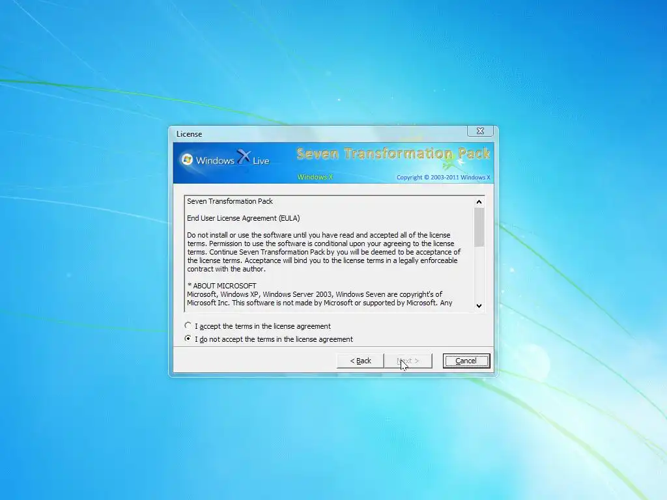The image size is (667, 500).
Task: Click 'Seven Transformation Pack' banner title
Action: 393,153
